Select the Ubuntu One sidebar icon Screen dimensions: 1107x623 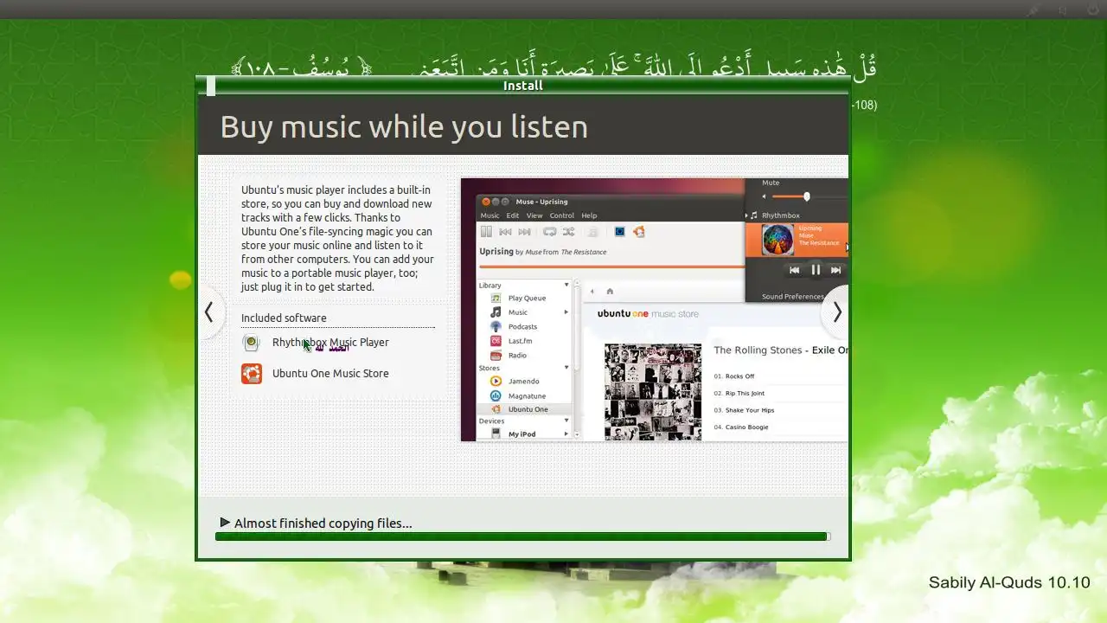click(x=496, y=409)
